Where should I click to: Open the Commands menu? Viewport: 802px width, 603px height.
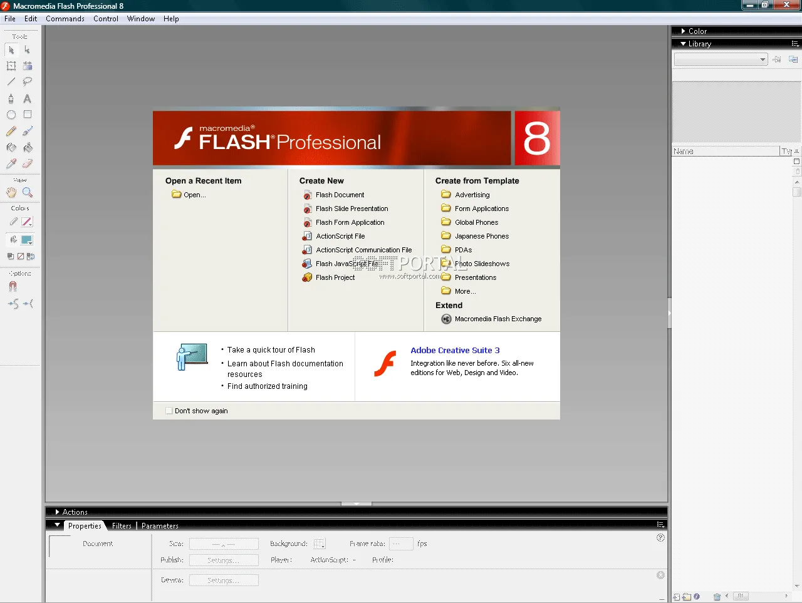coord(65,19)
